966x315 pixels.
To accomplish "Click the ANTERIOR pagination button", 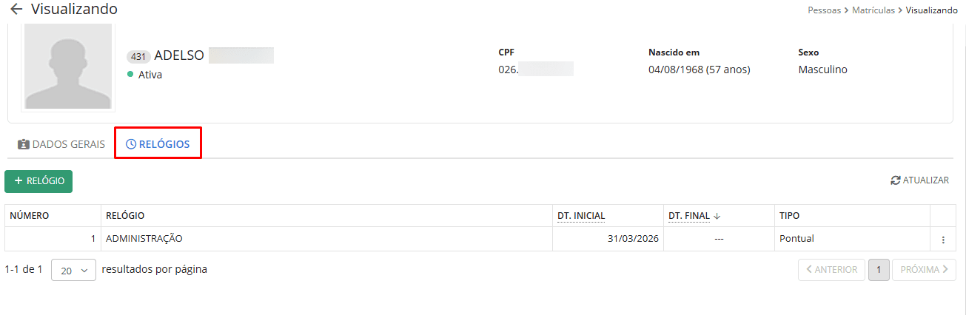I will pos(832,270).
